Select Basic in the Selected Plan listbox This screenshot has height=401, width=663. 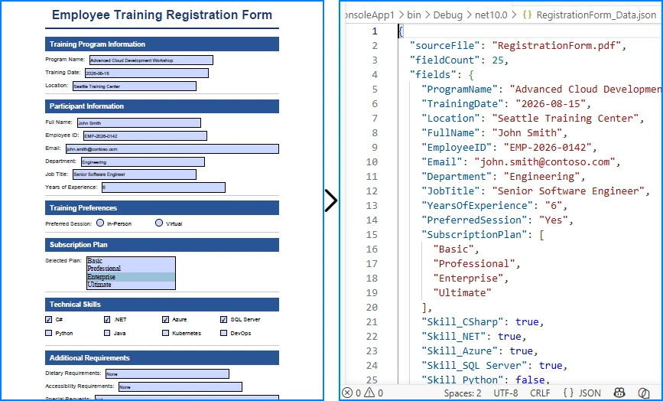coord(131,261)
